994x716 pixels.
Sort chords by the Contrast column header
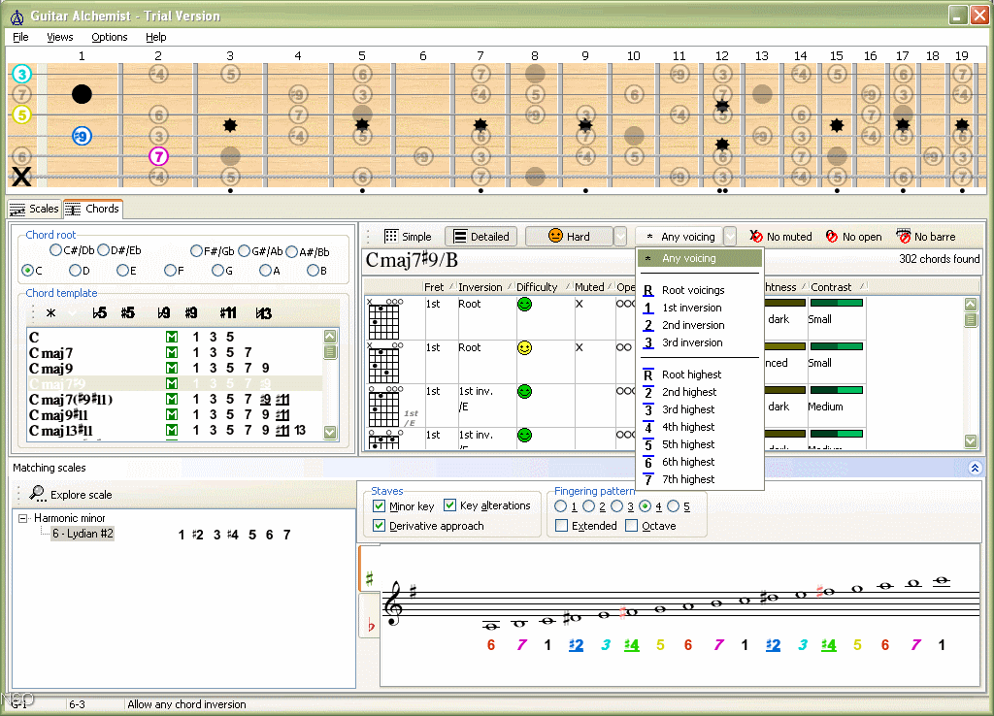pyautogui.click(x=838, y=287)
